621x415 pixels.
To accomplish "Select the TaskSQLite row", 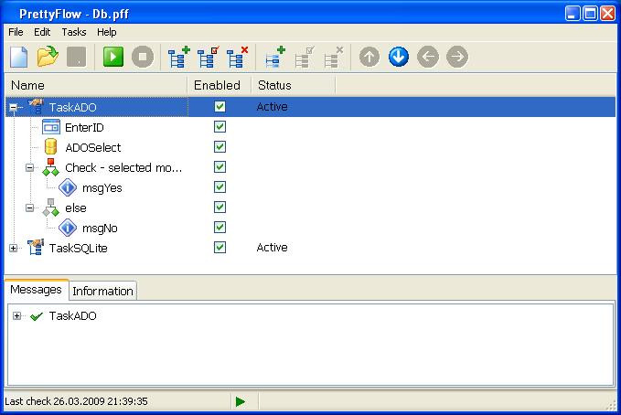I will point(311,248).
